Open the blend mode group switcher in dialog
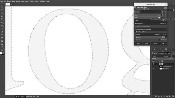 point(165,34)
